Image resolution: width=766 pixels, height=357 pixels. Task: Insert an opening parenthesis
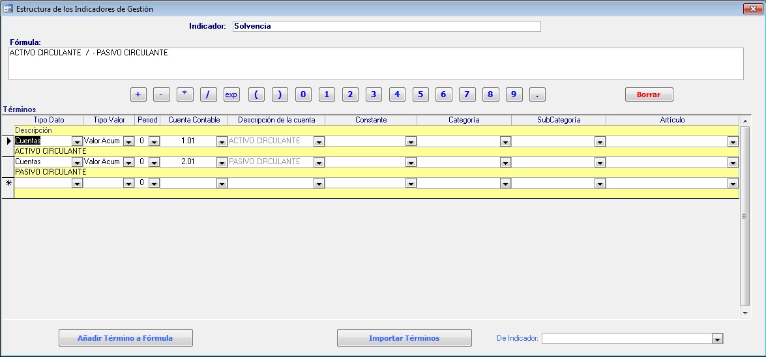[x=256, y=94]
